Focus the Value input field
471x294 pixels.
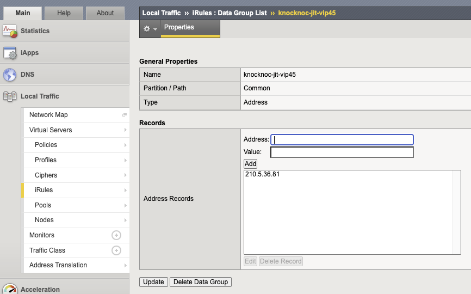click(342, 152)
